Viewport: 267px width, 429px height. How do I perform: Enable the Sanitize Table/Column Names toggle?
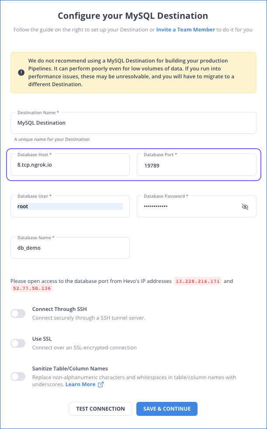click(x=17, y=376)
